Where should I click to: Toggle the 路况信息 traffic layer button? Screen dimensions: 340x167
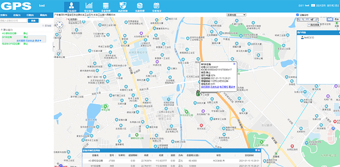tap(313, 25)
